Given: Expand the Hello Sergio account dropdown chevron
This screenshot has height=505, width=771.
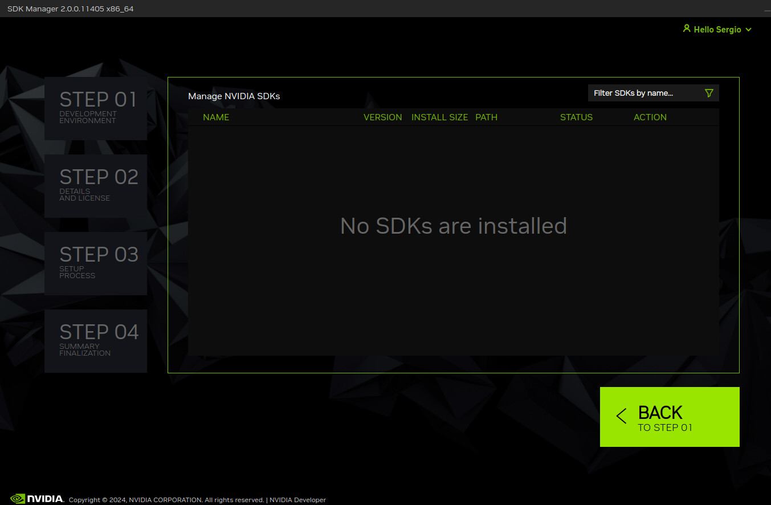Looking at the screenshot, I should pos(748,30).
